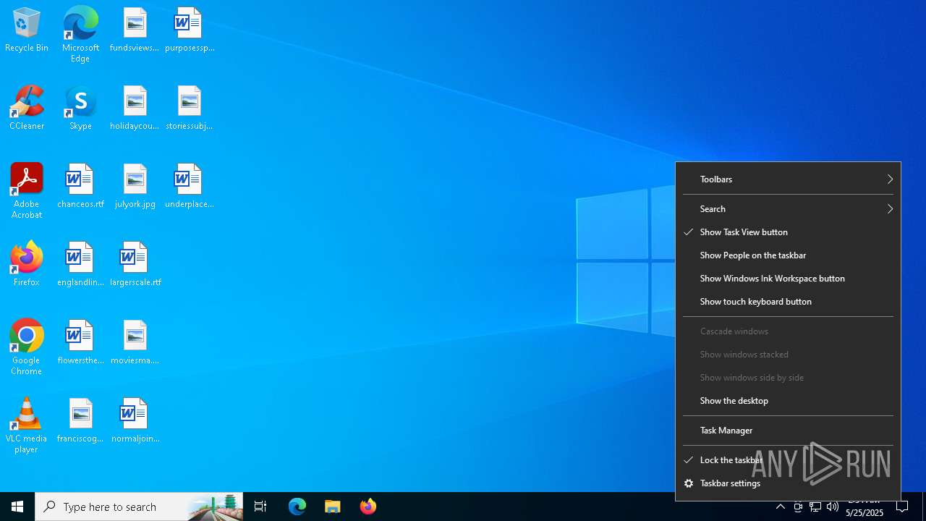Select the CCleaner desktop shortcut
Viewport: 926px width, 521px height.
click(x=27, y=108)
